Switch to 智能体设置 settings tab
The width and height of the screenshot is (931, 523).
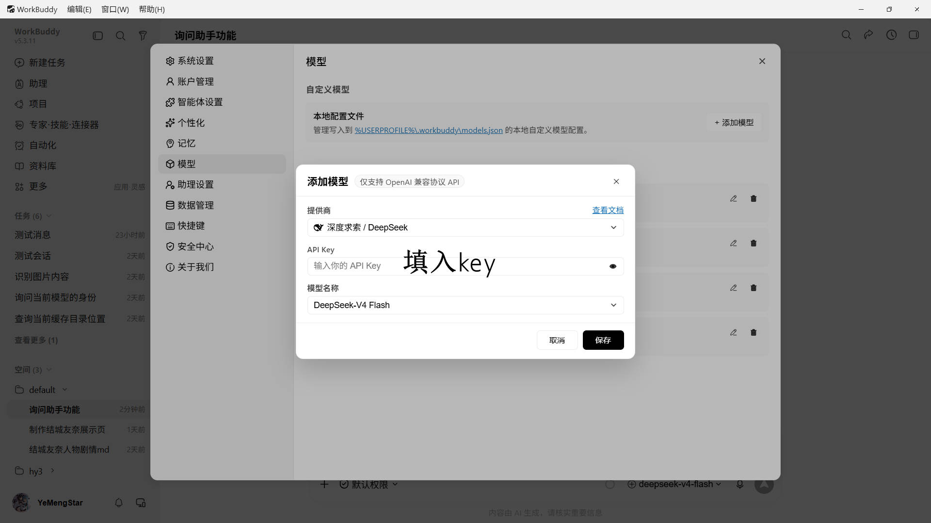[x=222, y=102]
